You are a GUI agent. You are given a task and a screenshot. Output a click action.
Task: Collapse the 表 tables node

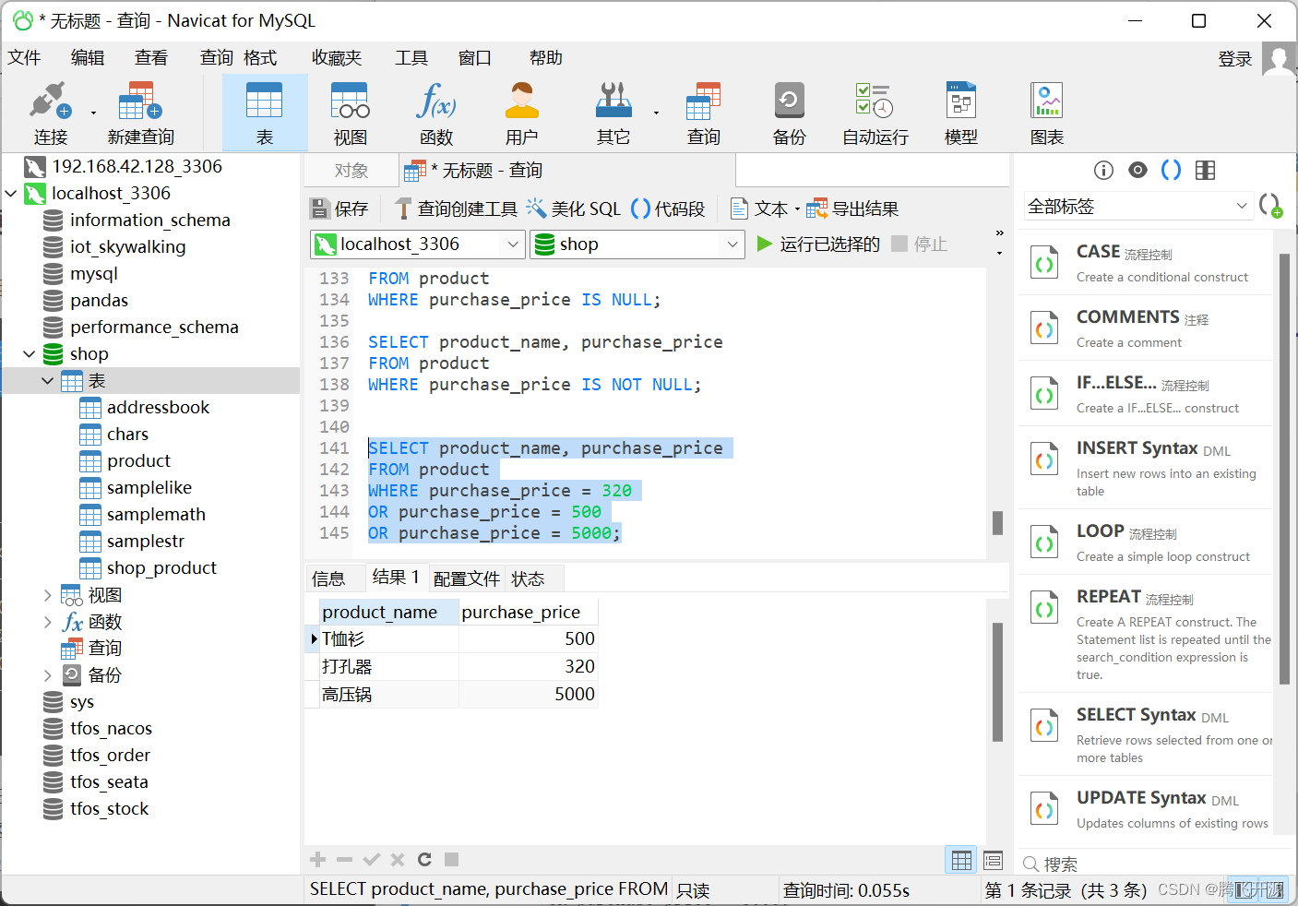[48, 381]
